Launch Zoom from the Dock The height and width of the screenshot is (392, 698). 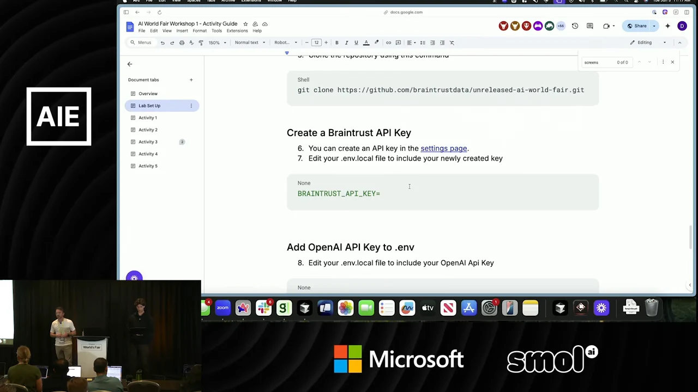222,308
